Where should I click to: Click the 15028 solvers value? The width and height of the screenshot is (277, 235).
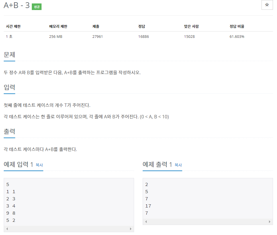click(x=189, y=36)
